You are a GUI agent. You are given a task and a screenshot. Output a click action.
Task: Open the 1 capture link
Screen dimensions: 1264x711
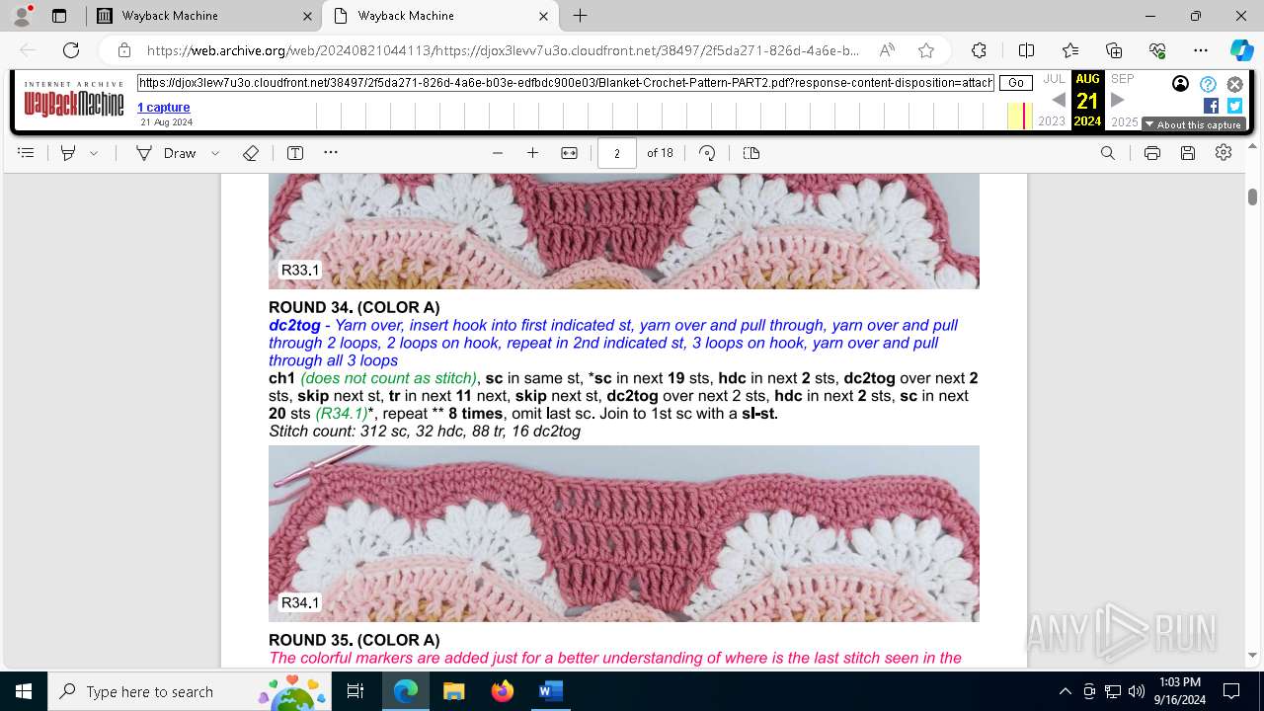(x=163, y=108)
